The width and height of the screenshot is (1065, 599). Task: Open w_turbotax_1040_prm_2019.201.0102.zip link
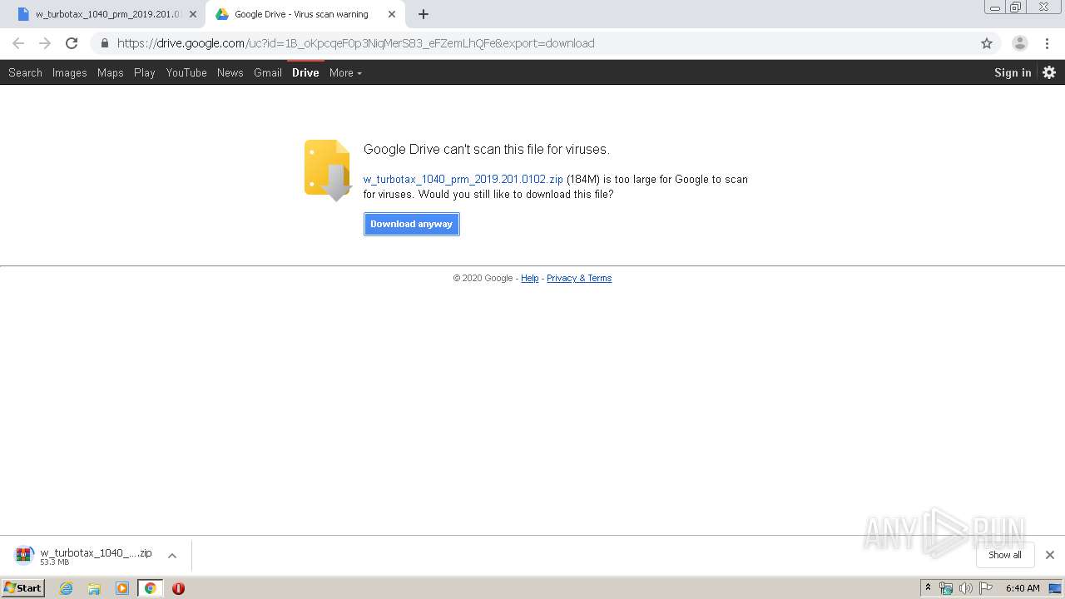[x=463, y=179]
